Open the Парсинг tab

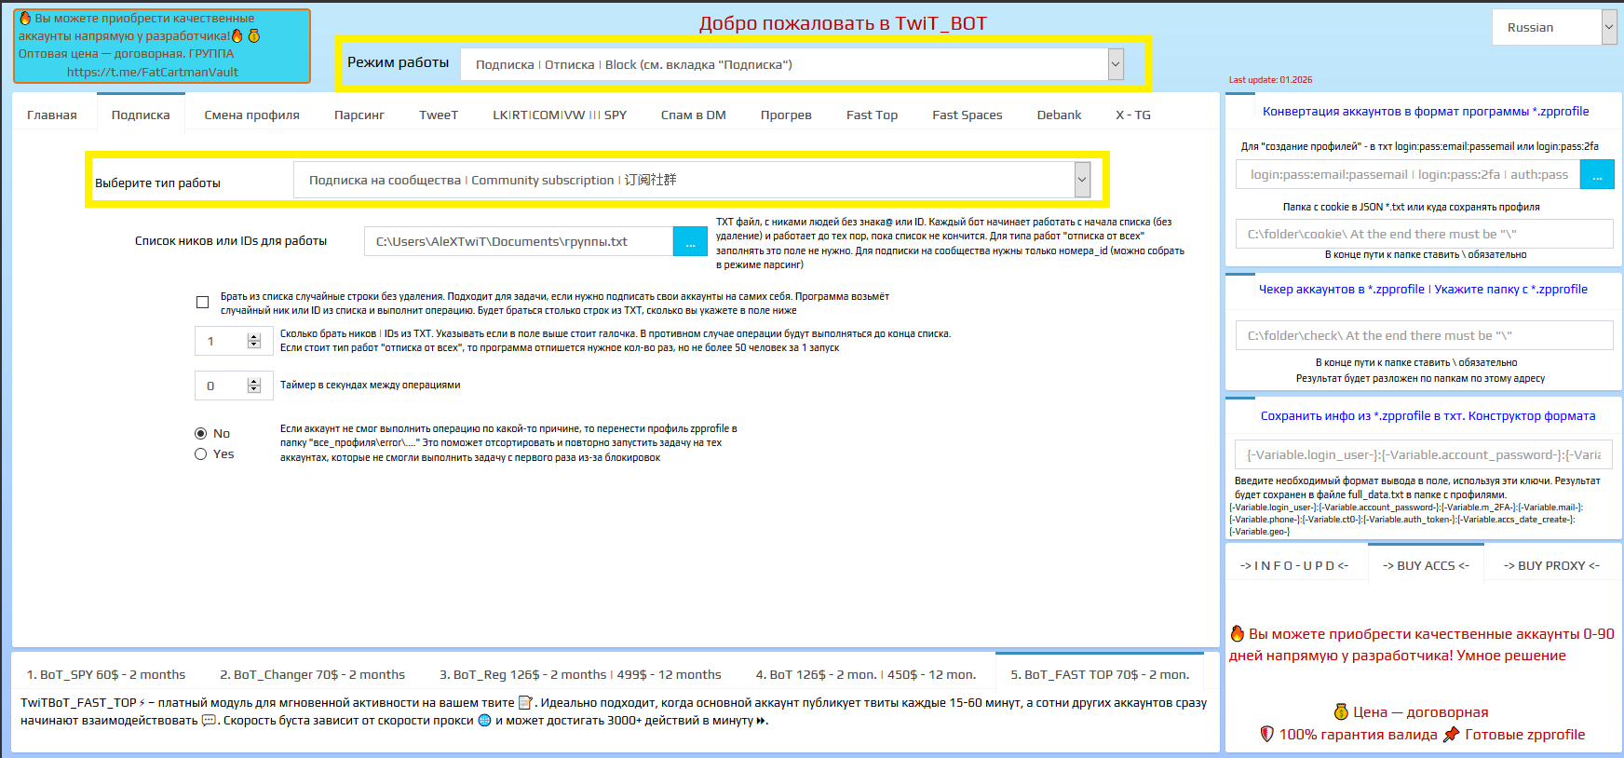point(359,115)
